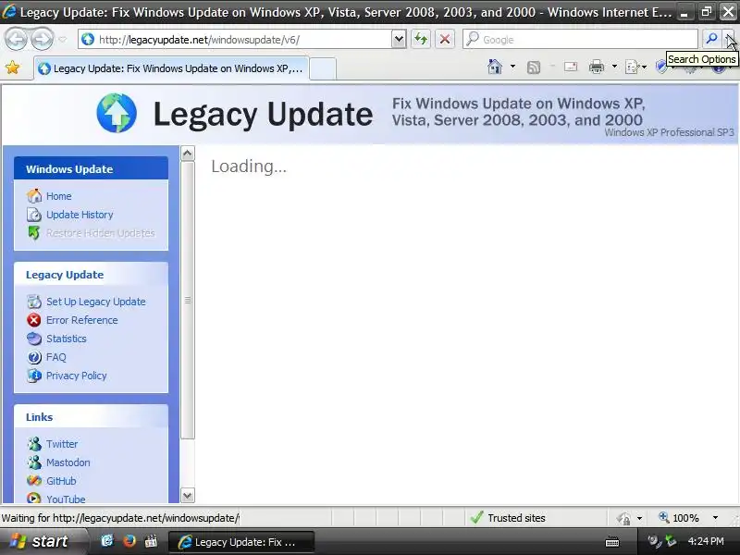Screen dimensions: 740x555
Task: Click the red X icon beside Error Reference
Action: coord(34,320)
